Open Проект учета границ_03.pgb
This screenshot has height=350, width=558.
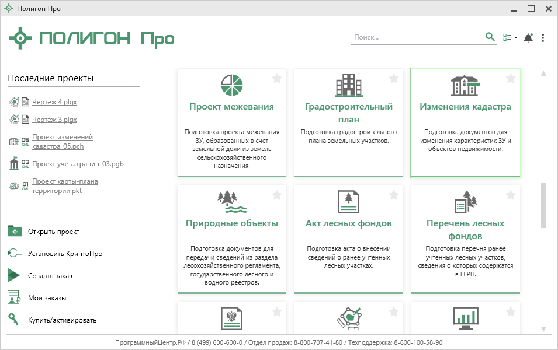78,164
